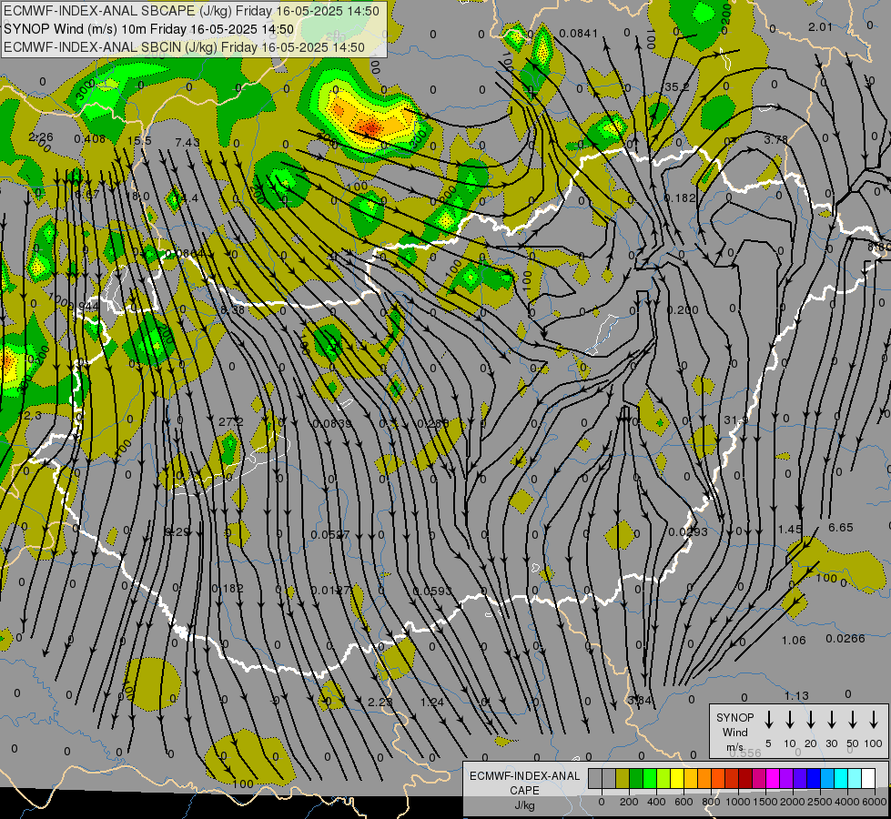Click the map value '1.13'

pos(796,695)
